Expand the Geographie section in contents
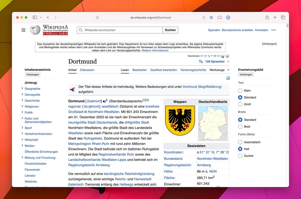Viewport: 301px width, 199px height. (22, 88)
